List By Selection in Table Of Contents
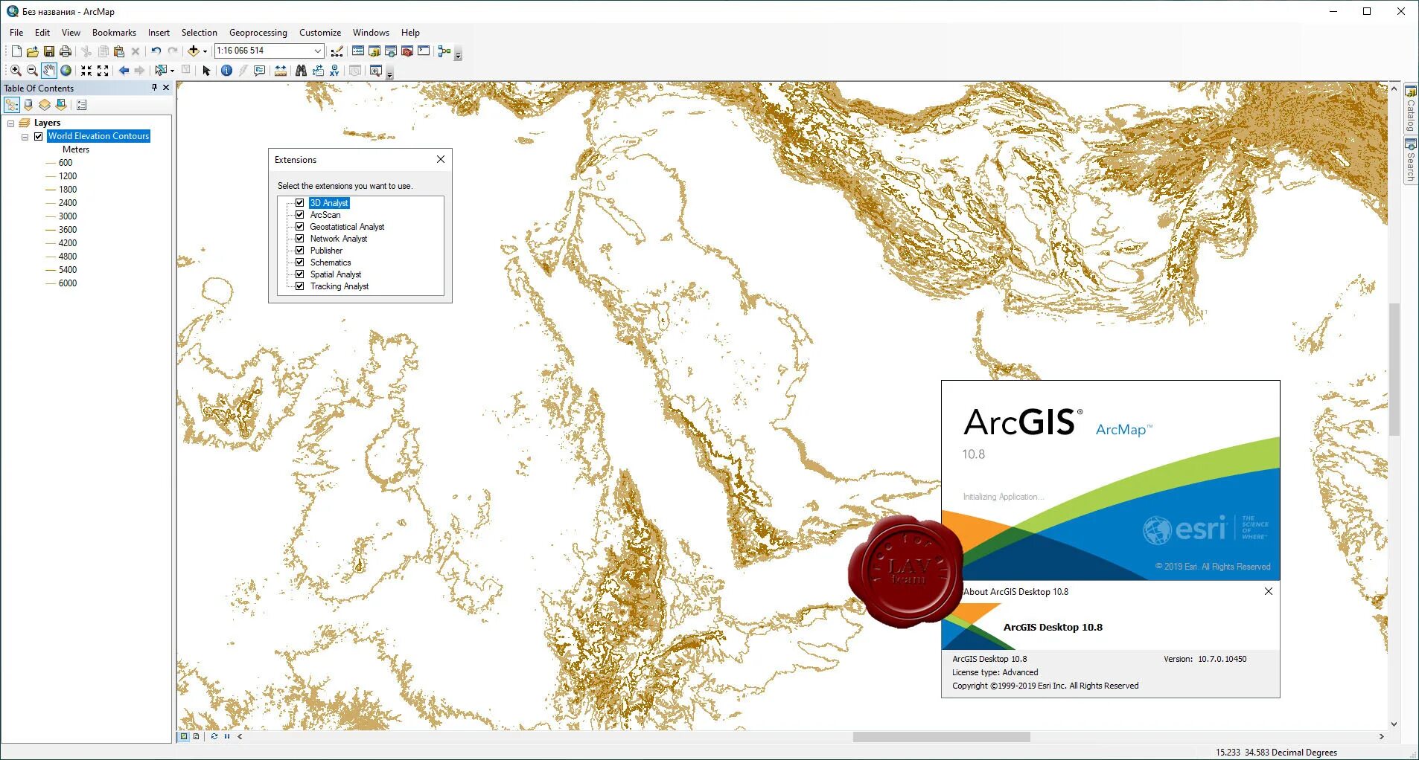This screenshot has height=760, width=1419. pos(61,105)
